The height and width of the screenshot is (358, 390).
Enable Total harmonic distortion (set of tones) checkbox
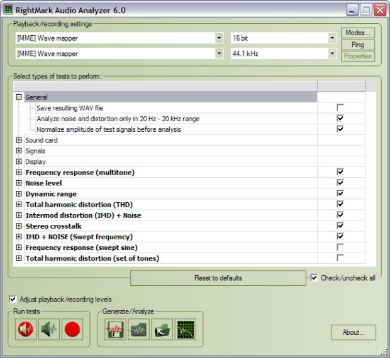coord(340,258)
